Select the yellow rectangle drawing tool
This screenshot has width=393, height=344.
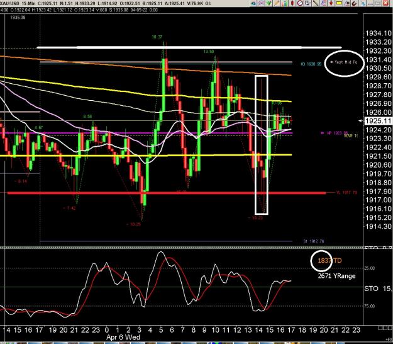pyautogui.click(x=339, y=3)
